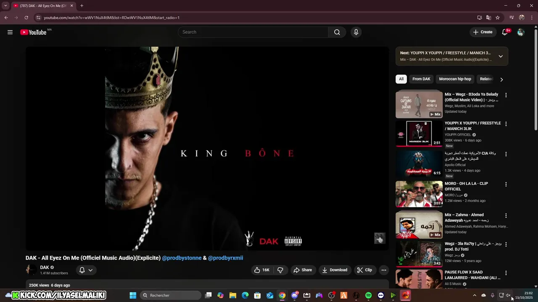
Task: View site information icon in address bar
Action: click(x=38, y=18)
